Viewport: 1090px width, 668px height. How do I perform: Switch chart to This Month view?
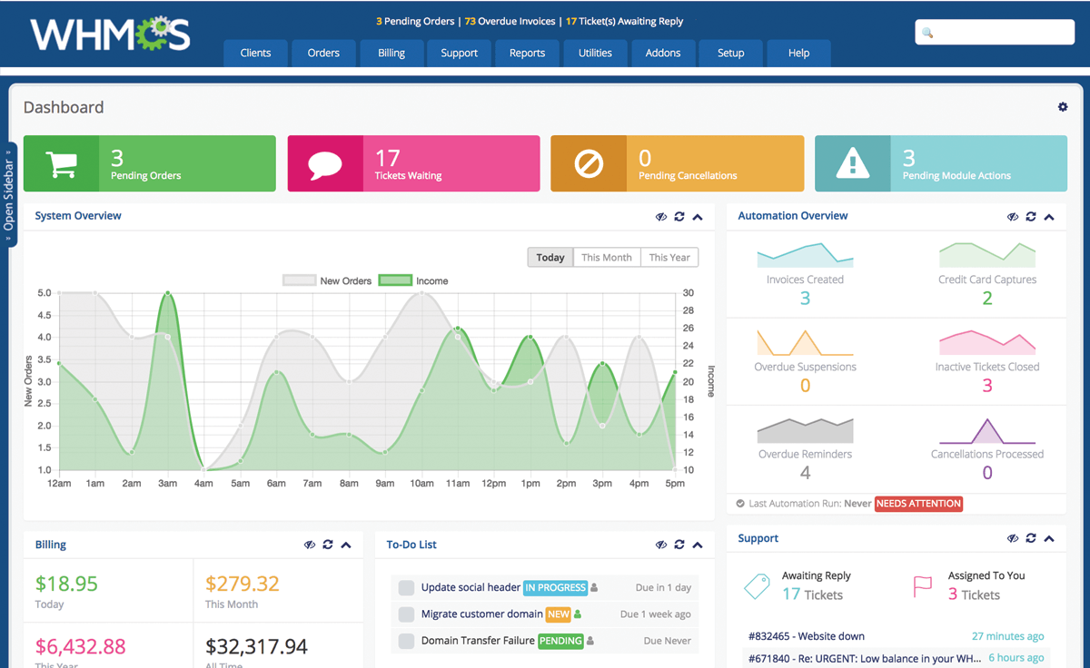point(606,258)
